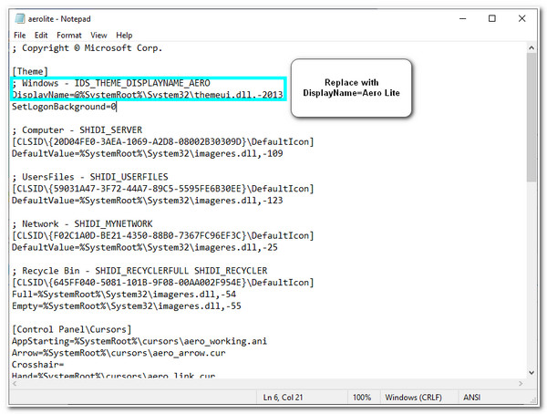Open the File menu
Image resolution: width=547 pixels, height=414 pixels.
(x=19, y=36)
